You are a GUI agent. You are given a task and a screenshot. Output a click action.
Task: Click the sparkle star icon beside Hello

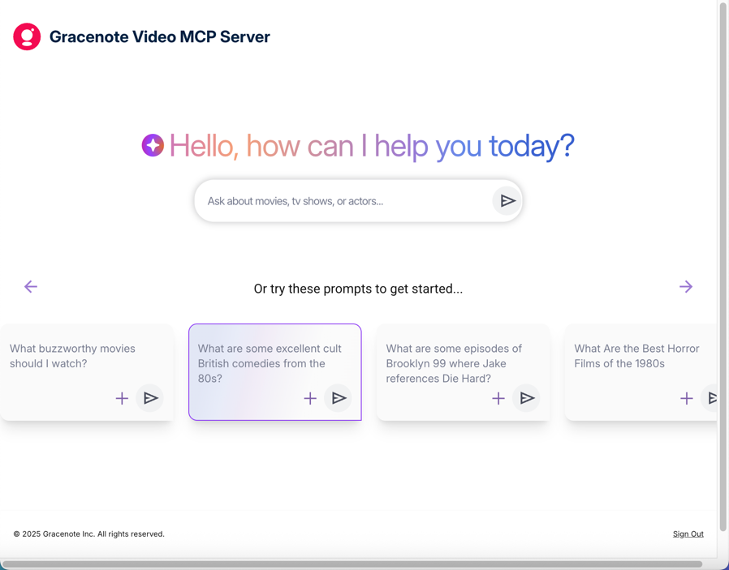pos(153,145)
